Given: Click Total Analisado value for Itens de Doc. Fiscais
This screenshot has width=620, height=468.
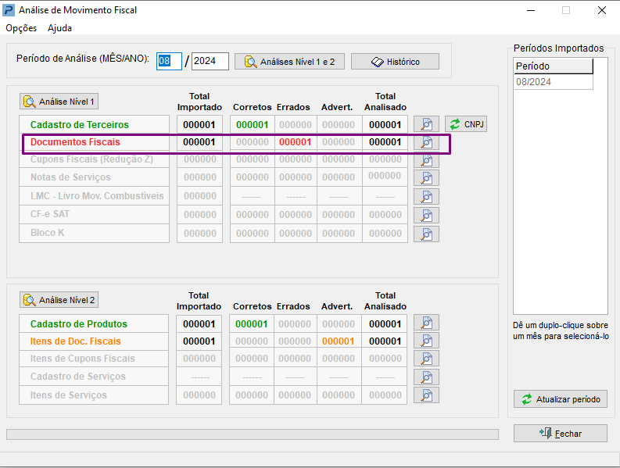Looking at the screenshot, I should pos(385,341).
